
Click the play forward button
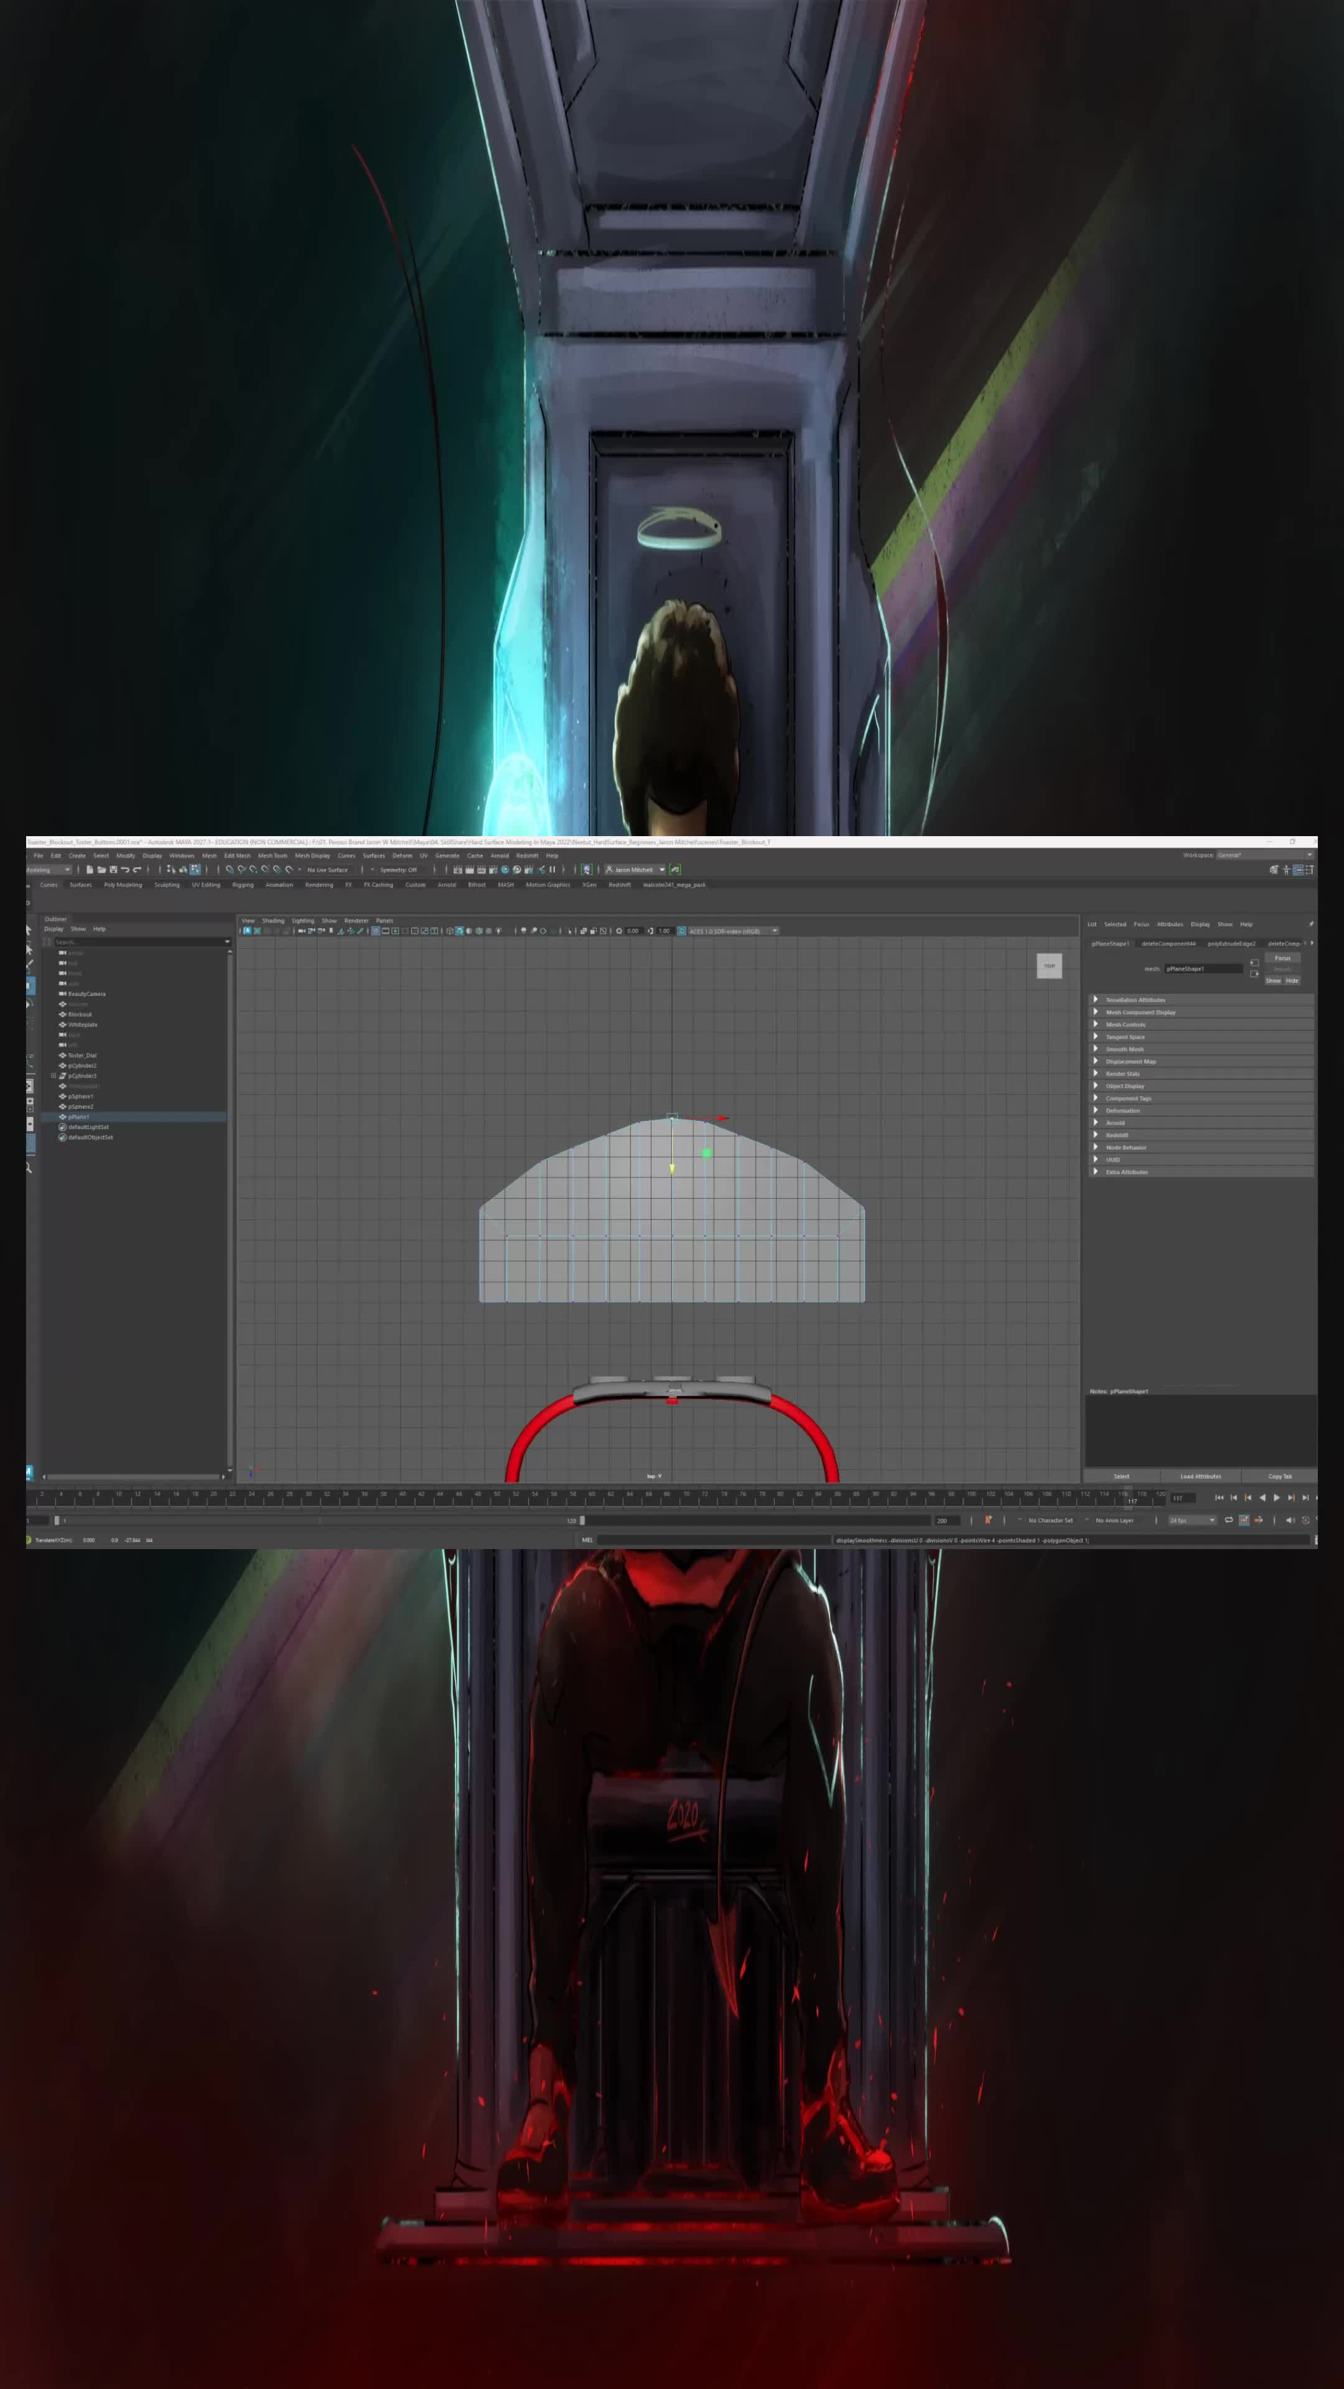coord(1276,1497)
